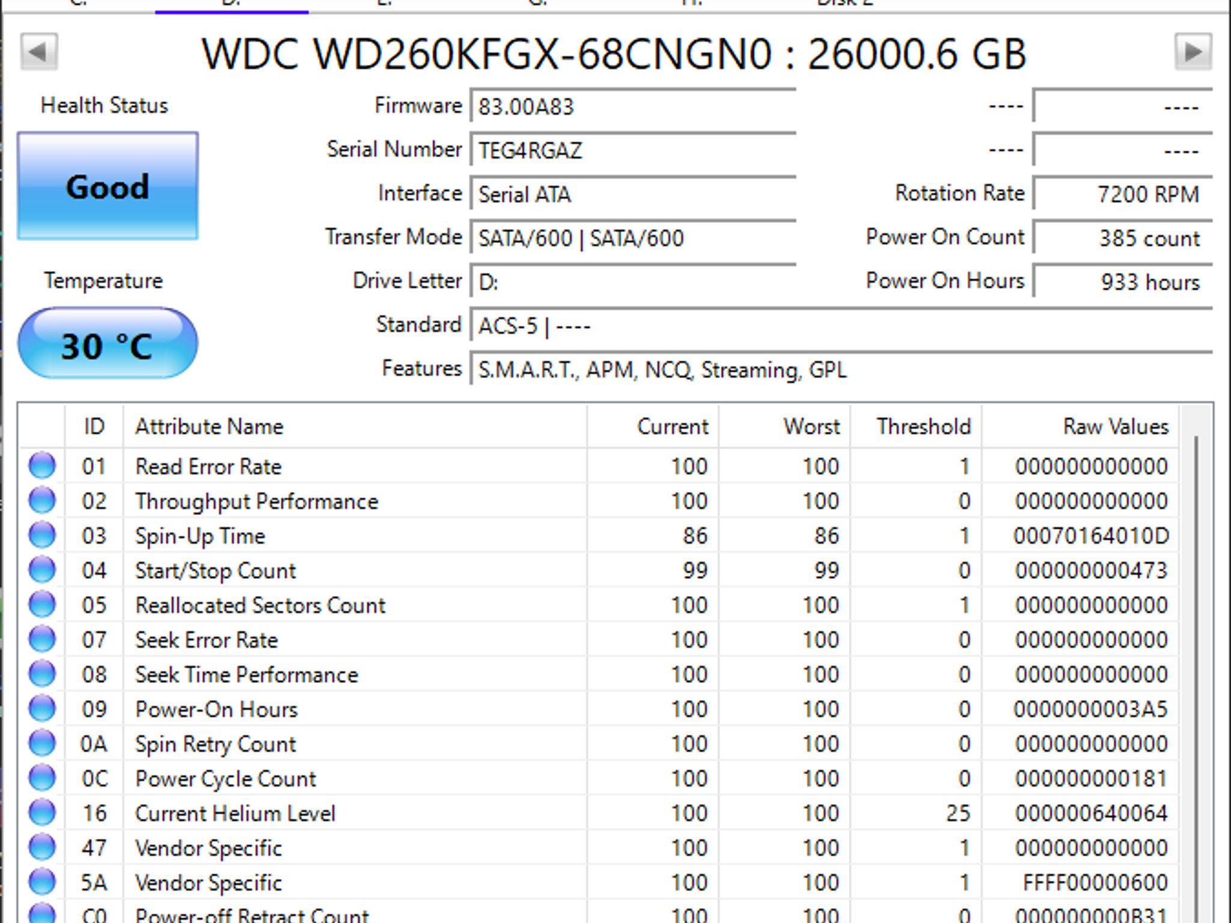This screenshot has width=1231, height=923.
Task: Click the status icon for Reallocated Sectors Count
Action: coord(42,605)
